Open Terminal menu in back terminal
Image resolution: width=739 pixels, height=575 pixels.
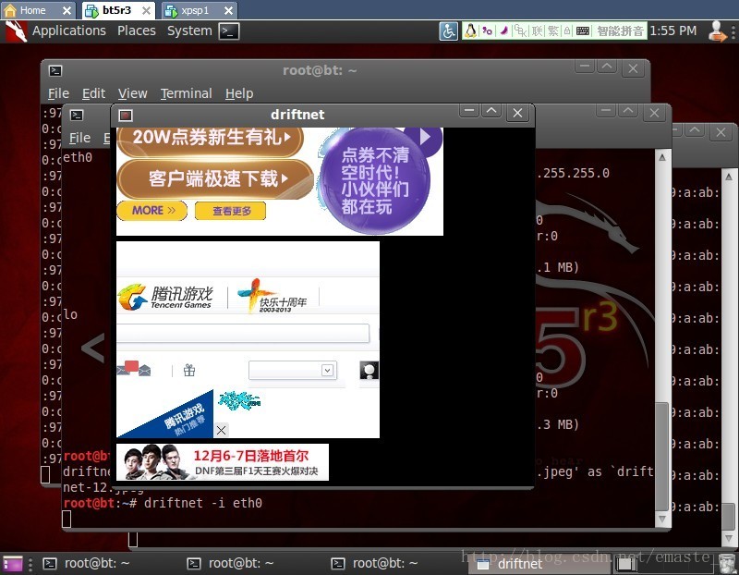tap(187, 93)
